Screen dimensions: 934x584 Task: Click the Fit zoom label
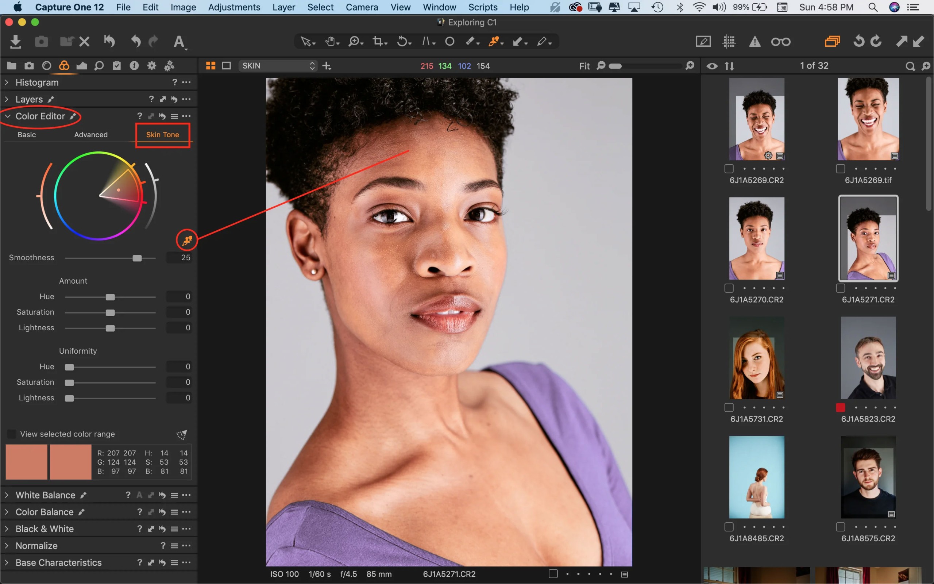[584, 66]
